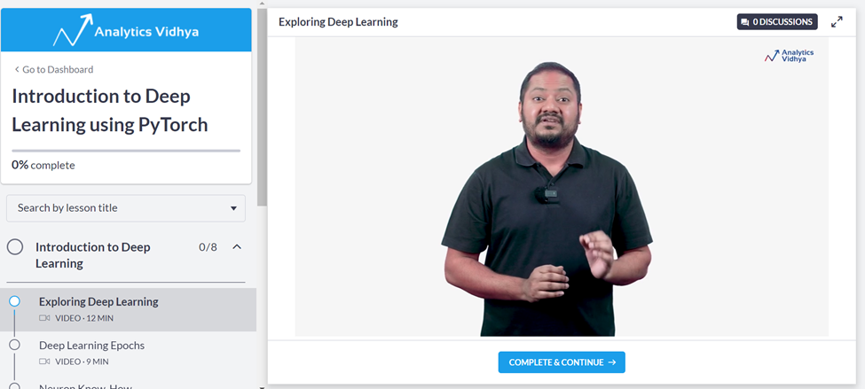Click the fullscreen expand arrows icon

(x=837, y=22)
